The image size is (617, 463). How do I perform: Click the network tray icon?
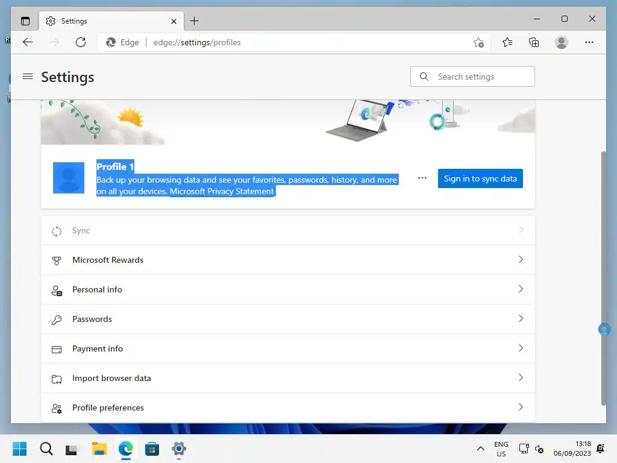click(524, 449)
